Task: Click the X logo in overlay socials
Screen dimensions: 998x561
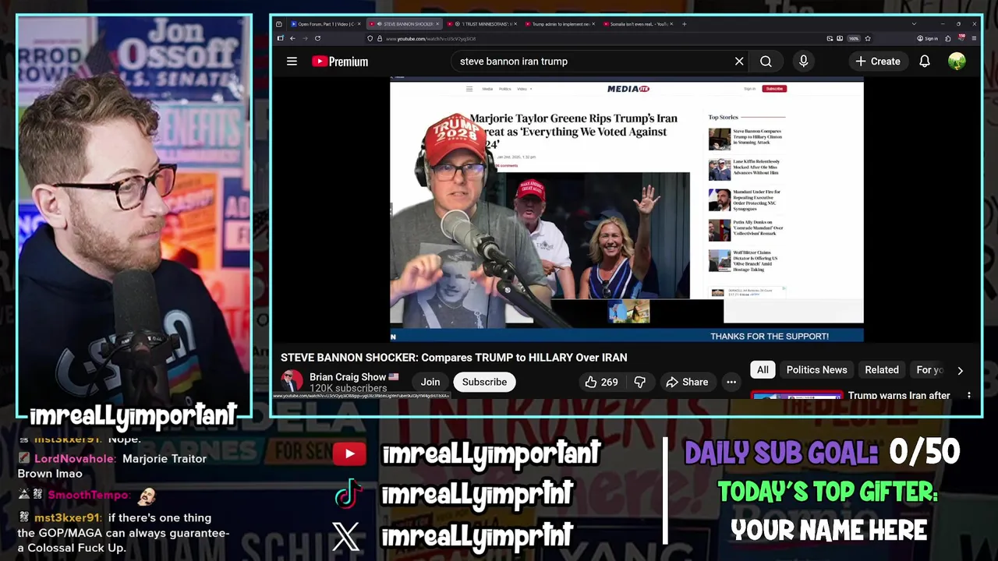Action: pyautogui.click(x=346, y=536)
